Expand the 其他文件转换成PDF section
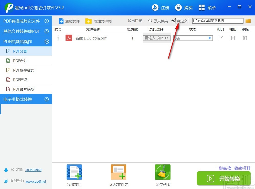Image resolution: width=255 pixels, height=189 pixels. (x=23, y=31)
